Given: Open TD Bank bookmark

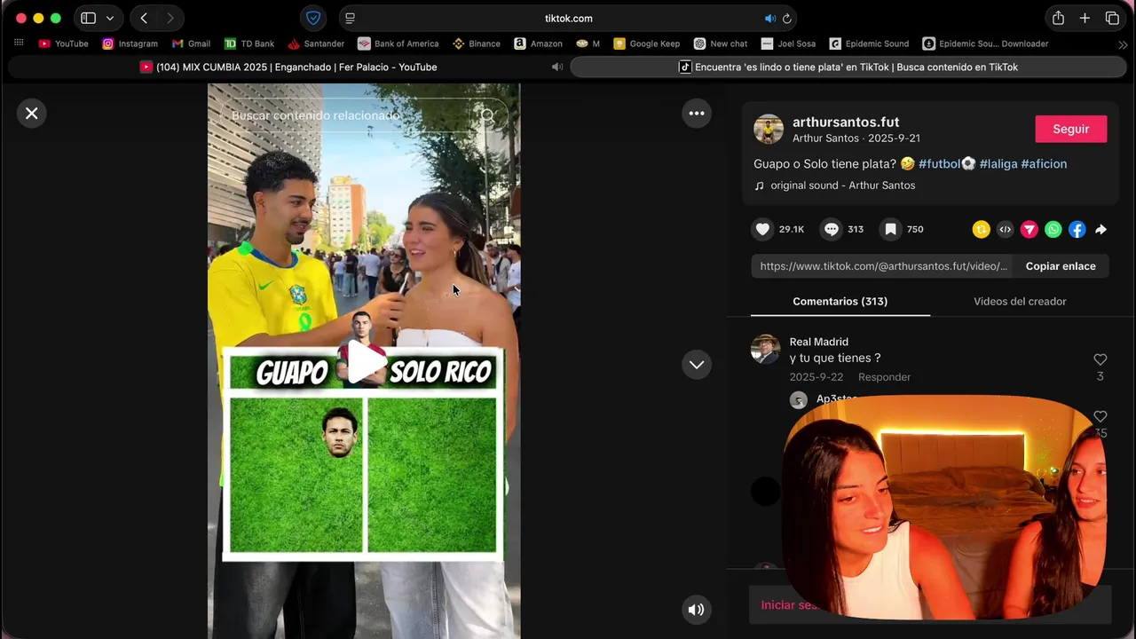Looking at the screenshot, I should (x=248, y=43).
